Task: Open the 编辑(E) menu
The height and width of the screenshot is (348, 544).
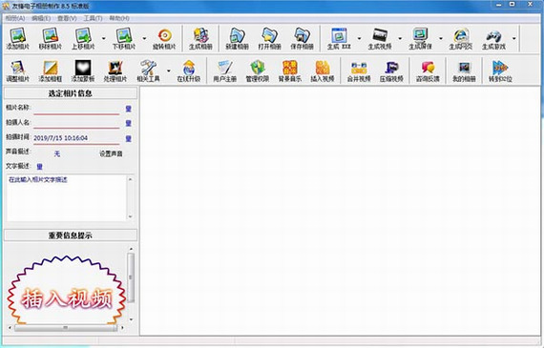Action: click(x=41, y=18)
